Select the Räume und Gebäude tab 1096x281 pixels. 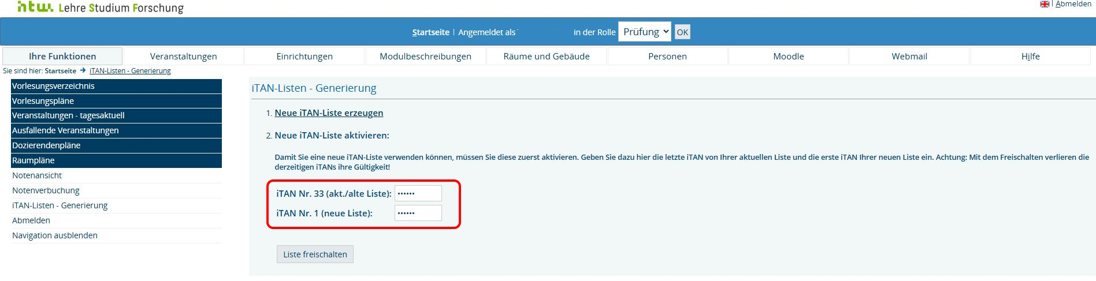[x=546, y=56]
